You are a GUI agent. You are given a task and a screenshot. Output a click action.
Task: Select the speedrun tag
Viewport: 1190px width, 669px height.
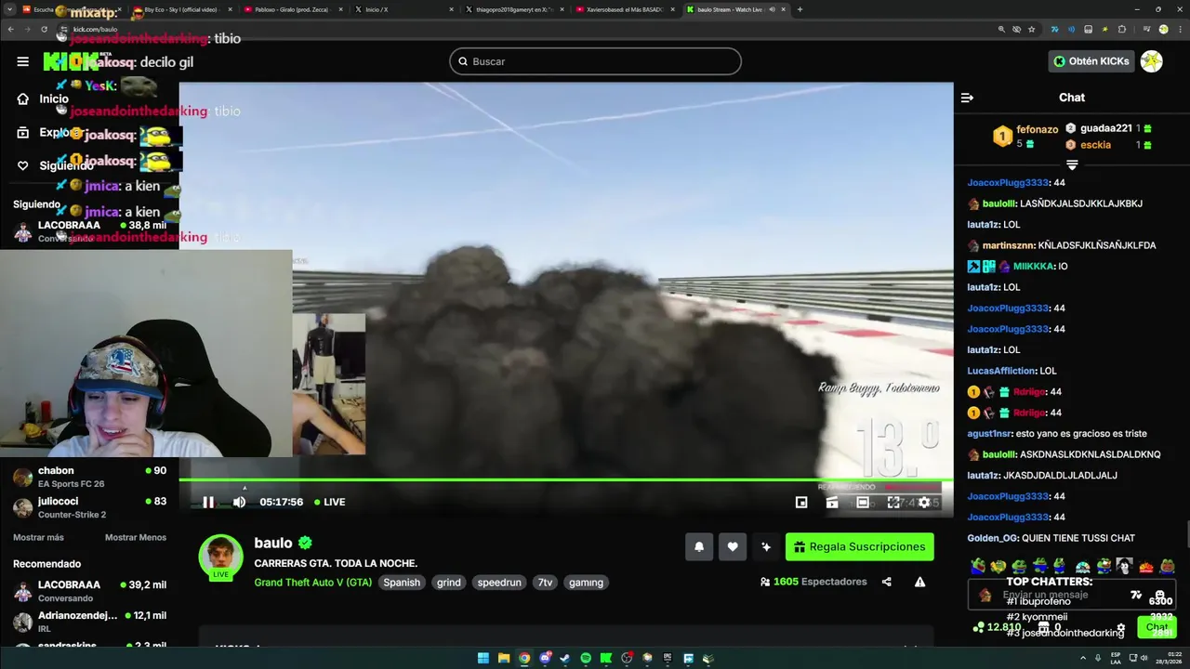pyautogui.click(x=500, y=583)
